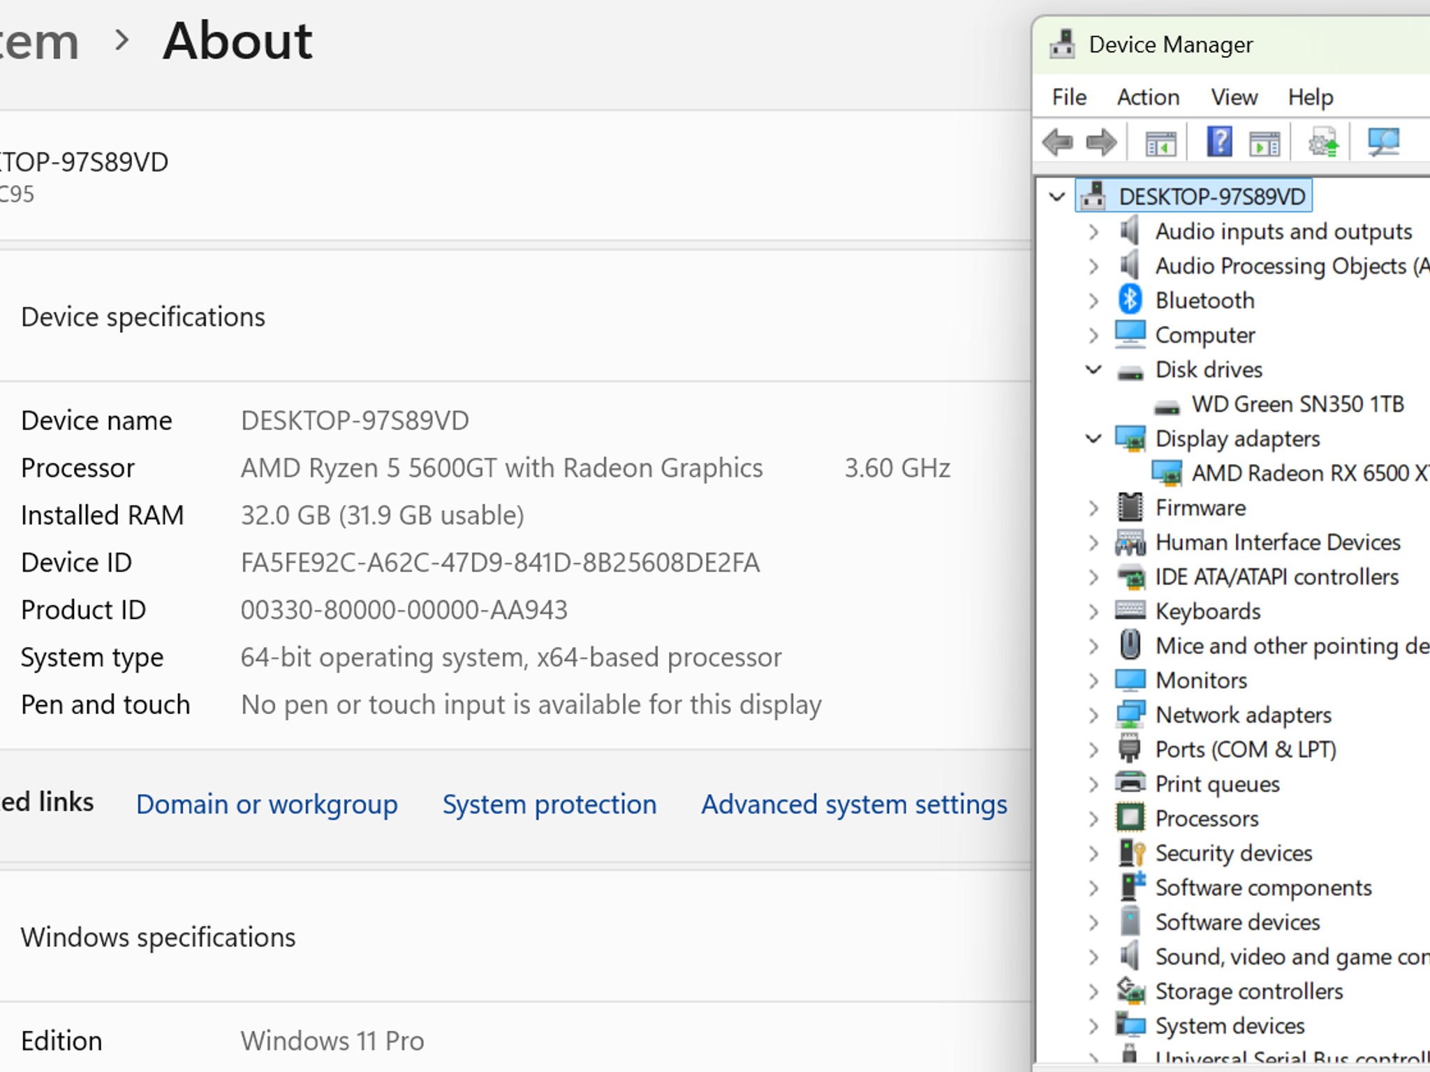Click the Device Manager title bar icon
Viewport: 1430px width, 1072px height.
click(1062, 44)
